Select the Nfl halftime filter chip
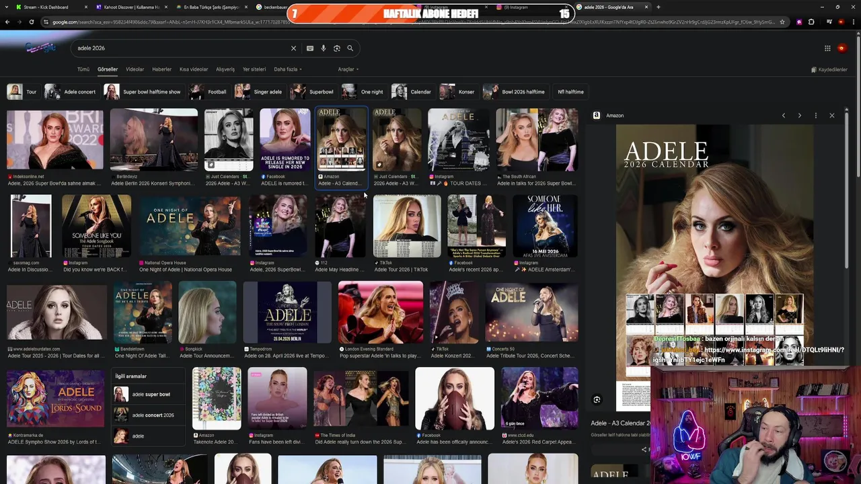The height and width of the screenshot is (484, 861). [570, 92]
